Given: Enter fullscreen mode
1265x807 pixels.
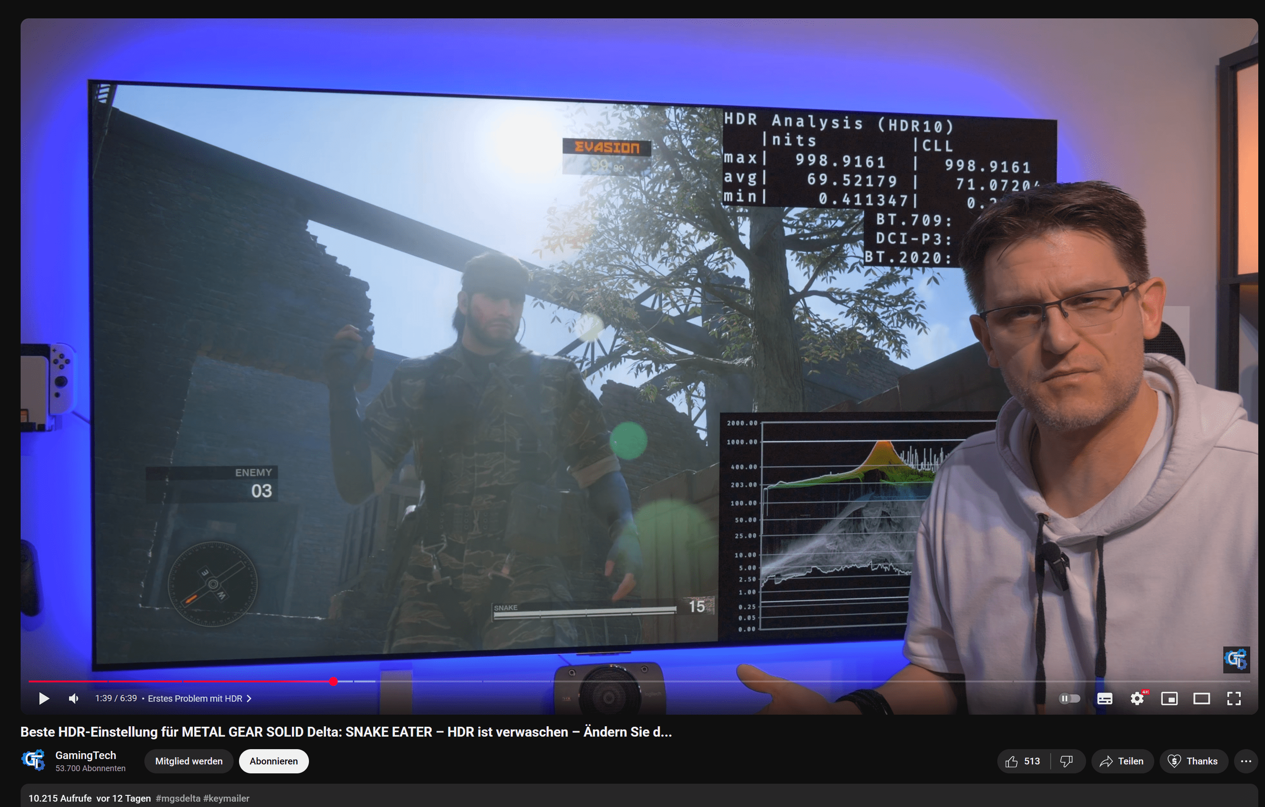Looking at the screenshot, I should (x=1234, y=698).
